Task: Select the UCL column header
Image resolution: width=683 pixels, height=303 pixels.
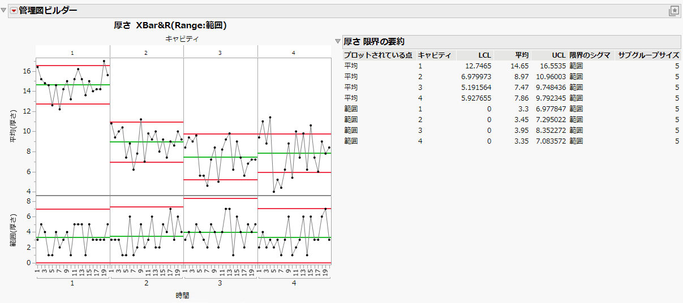Action: pos(558,55)
